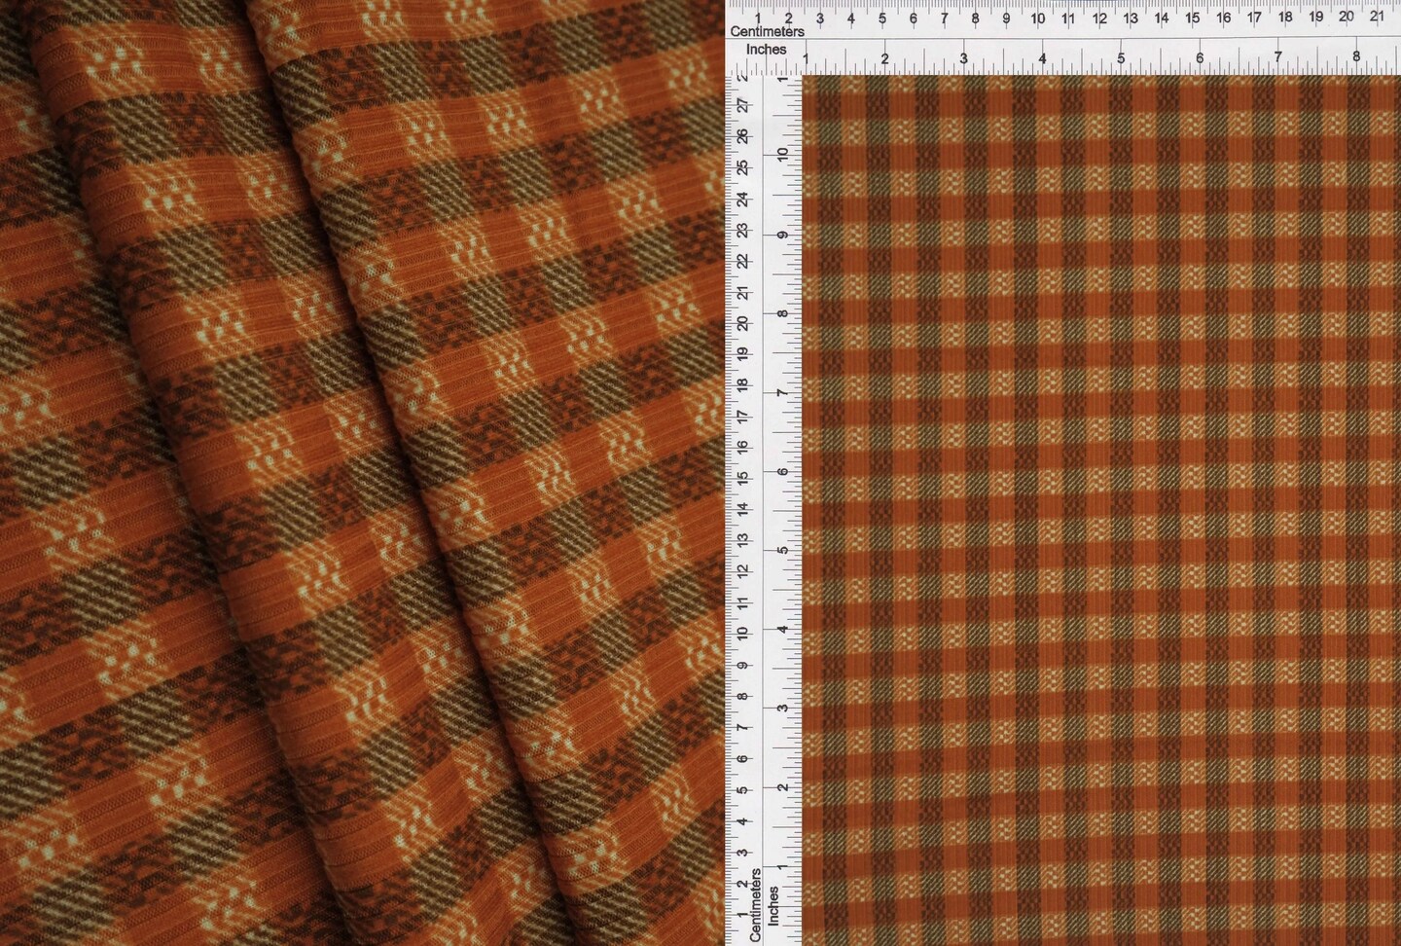Select the number 1 on top centimeter ruler

point(757,17)
